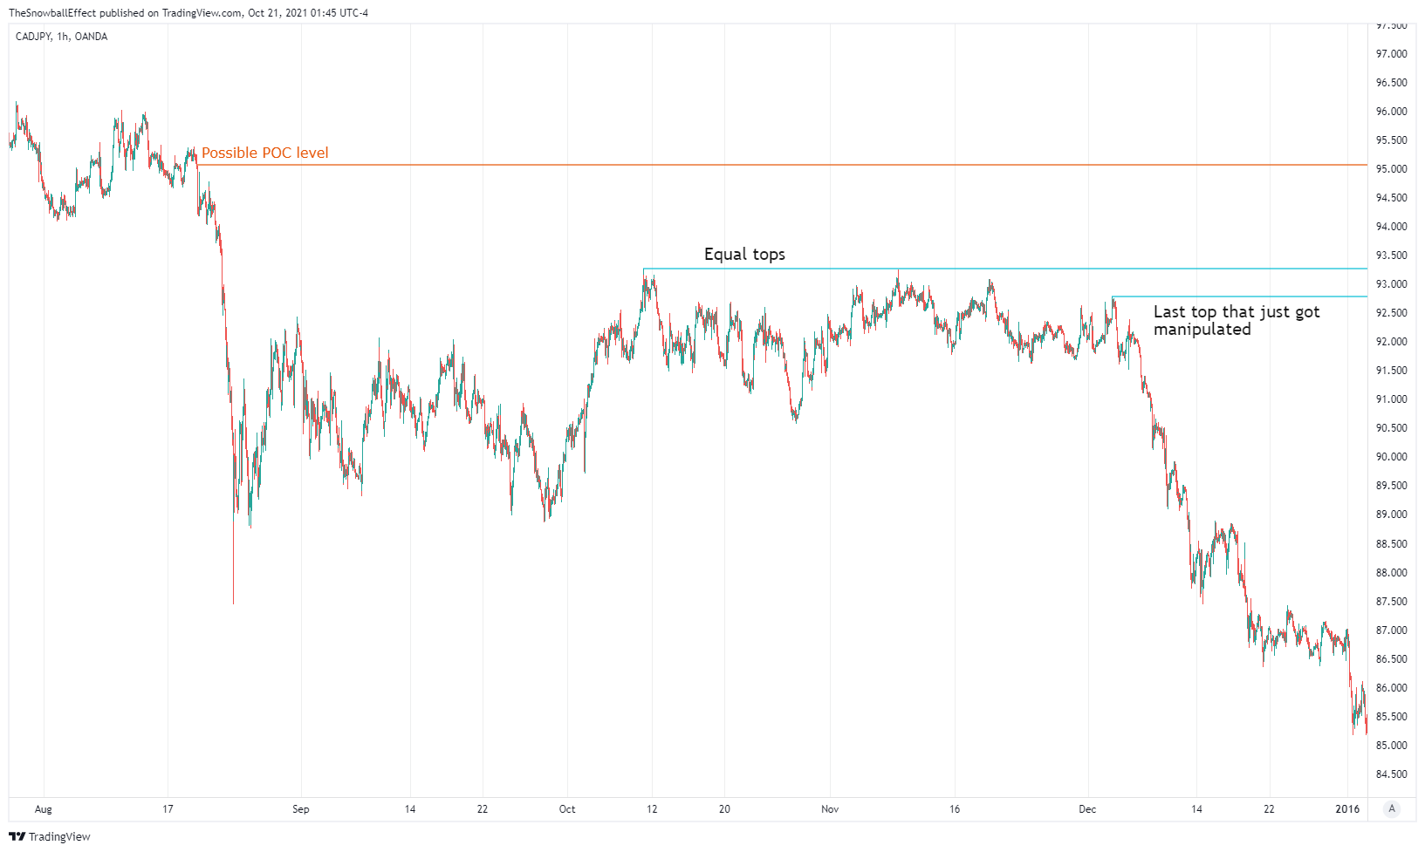
Task: Click the 84.500 price axis label
Action: click(x=1391, y=774)
